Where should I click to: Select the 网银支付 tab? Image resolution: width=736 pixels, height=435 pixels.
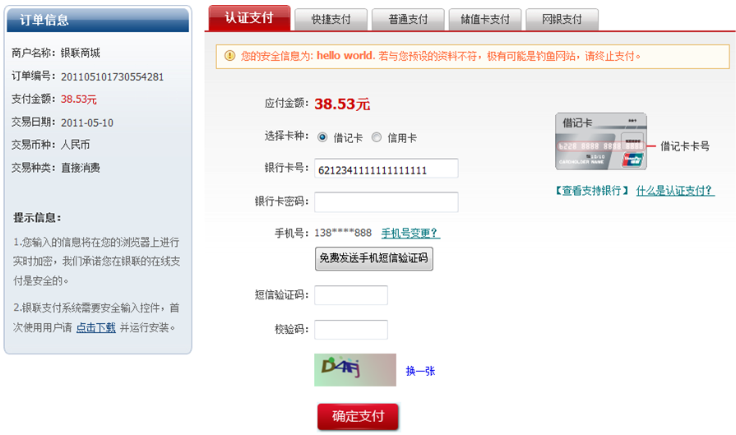pyautogui.click(x=562, y=20)
